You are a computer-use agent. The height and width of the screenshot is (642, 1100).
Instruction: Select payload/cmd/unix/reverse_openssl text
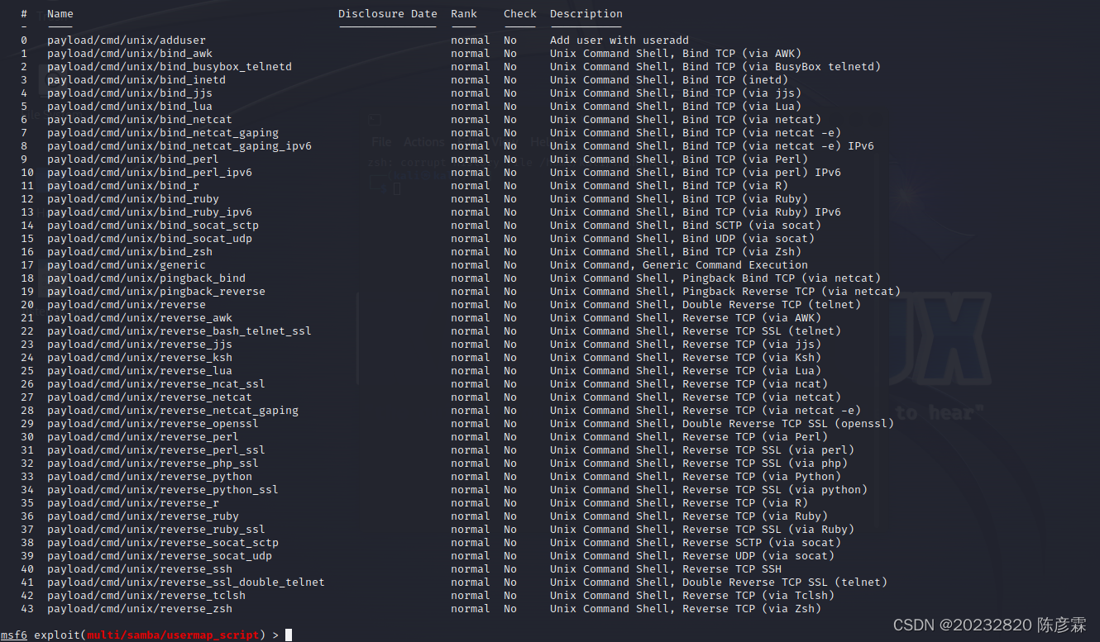point(153,424)
